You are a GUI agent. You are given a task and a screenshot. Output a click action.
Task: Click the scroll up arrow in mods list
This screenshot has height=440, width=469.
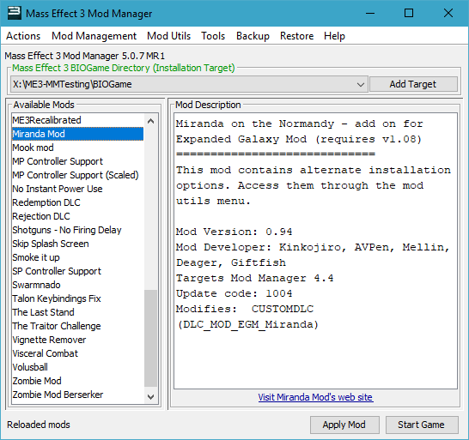[151, 121]
